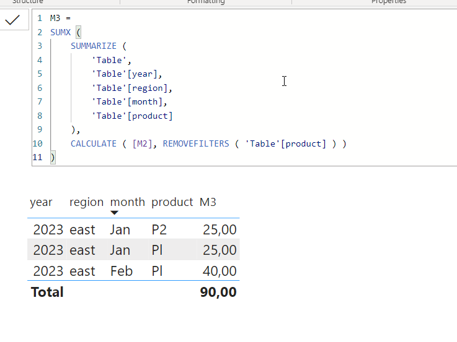Image resolution: width=457 pixels, height=342 pixels.
Task: Click the SUMMARIZE keyword on line 3
Action: [94, 46]
